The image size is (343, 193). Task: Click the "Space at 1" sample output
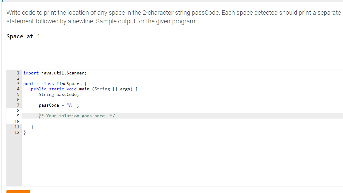pos(23,36)
